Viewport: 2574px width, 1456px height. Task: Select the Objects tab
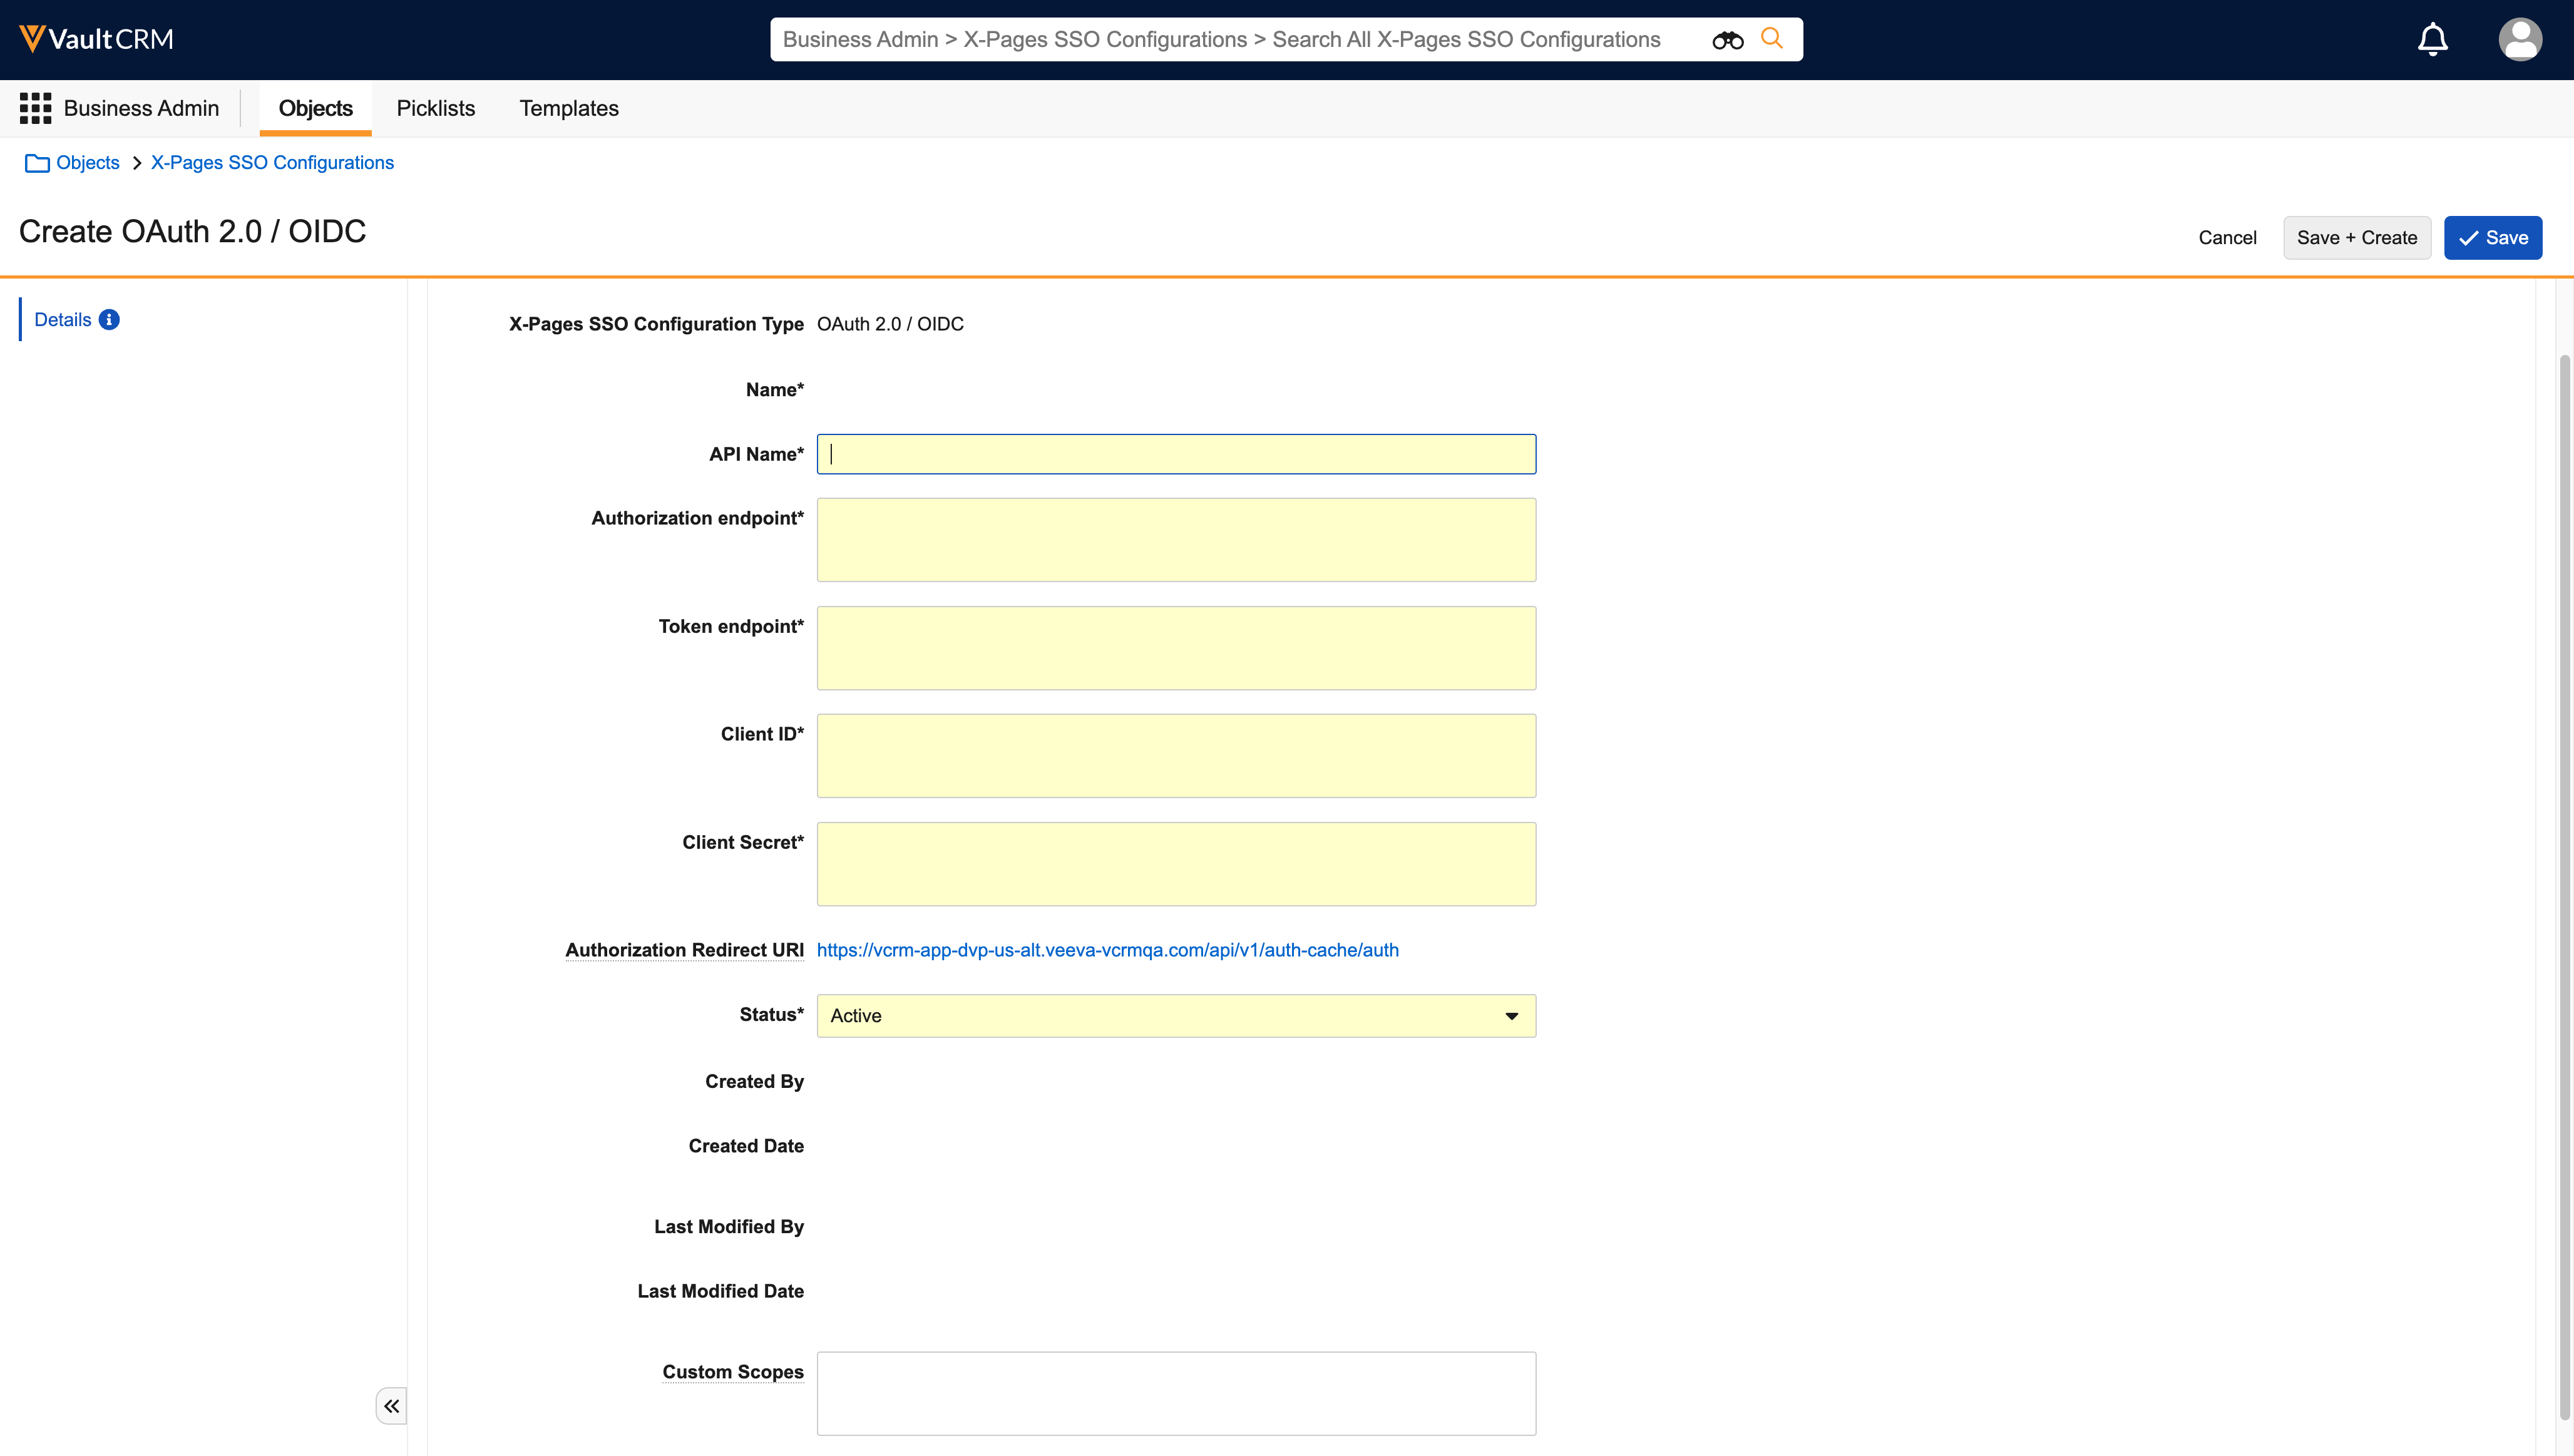click(x=315, y=108)
